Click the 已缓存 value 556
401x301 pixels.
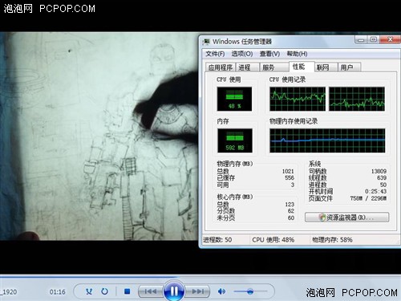pos(290,177)
